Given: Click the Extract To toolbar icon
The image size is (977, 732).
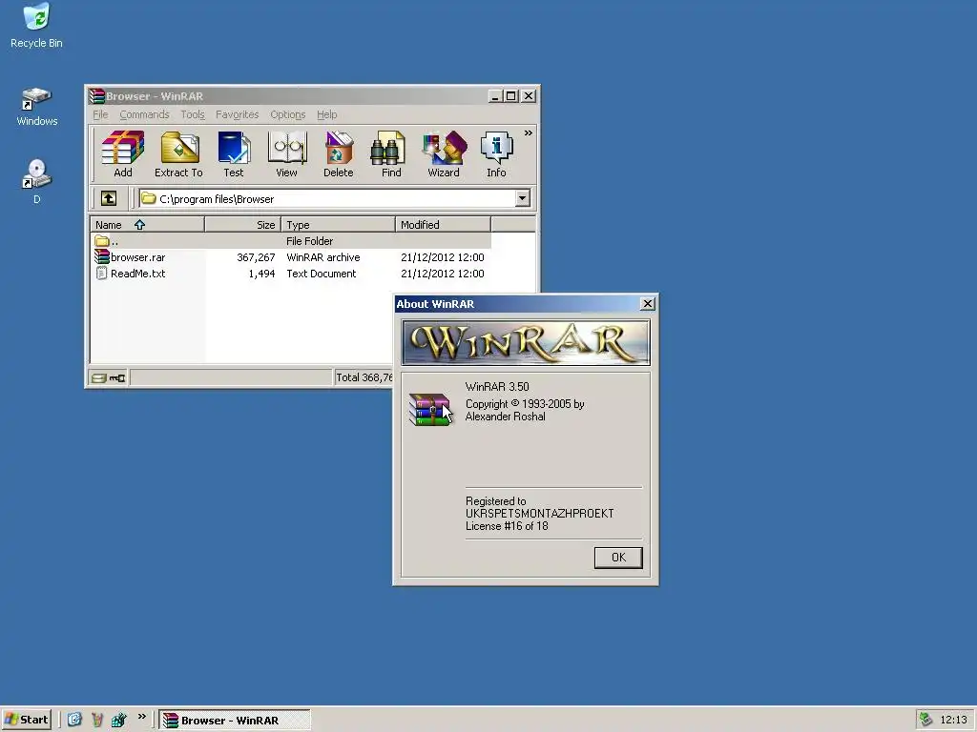Looking at the screenshot, I should (178, 154).
